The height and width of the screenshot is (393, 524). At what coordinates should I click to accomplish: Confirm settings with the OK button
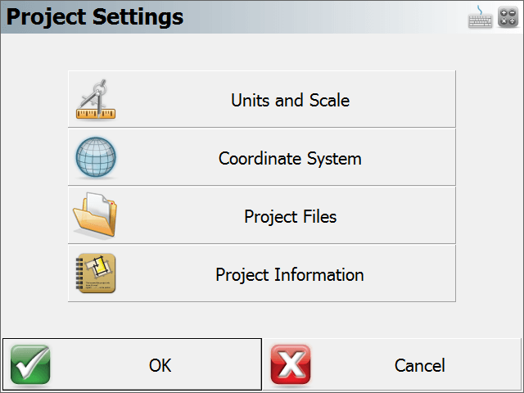(132, 364)
